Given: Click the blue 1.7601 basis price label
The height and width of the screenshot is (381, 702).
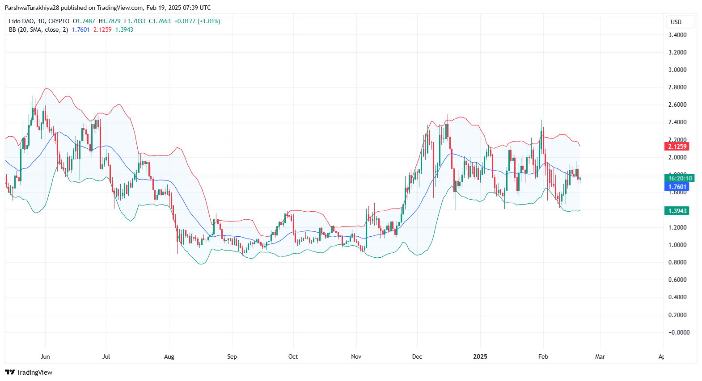Looking at the screenshot, I should pyautogui.click(x=677, y=187).
